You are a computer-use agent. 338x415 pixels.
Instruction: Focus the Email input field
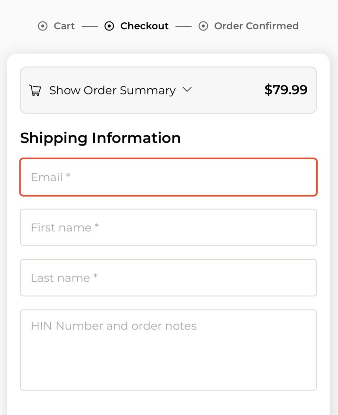pyautogui.click(x=168, y=177)
